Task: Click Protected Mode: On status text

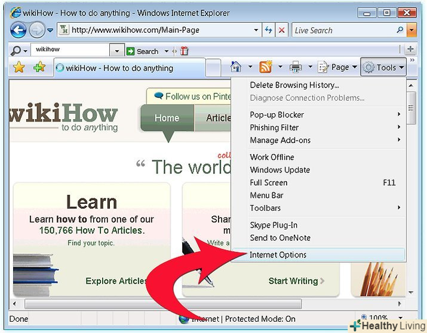Action: coord(260,319)
